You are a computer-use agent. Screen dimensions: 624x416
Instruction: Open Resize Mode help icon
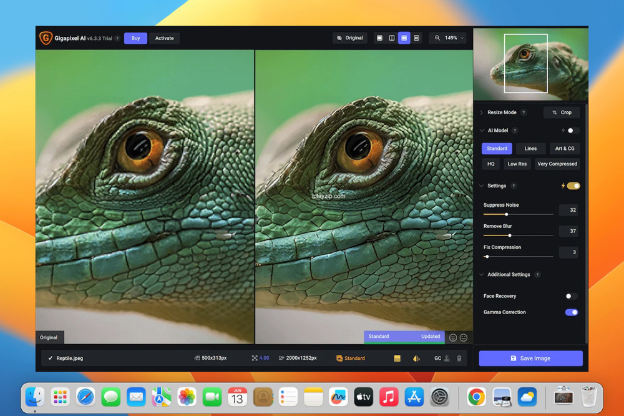pos(524,112)
